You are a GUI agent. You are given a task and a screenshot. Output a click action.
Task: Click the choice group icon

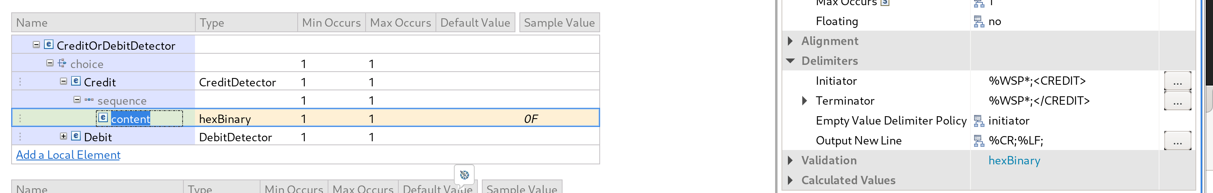pos(62,63)
